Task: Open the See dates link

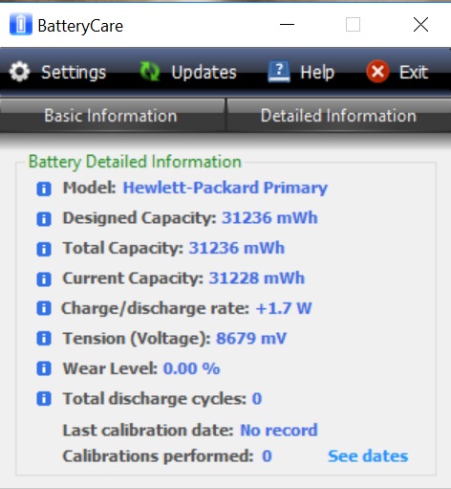Action: (368, 456)
